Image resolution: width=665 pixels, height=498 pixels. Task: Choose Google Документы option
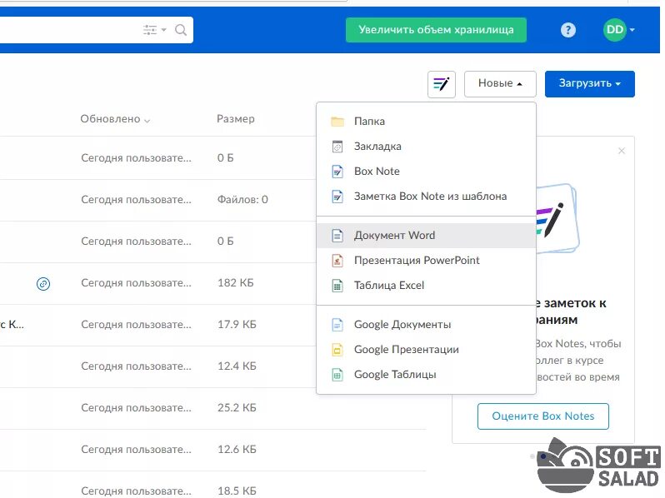point(426,325)
